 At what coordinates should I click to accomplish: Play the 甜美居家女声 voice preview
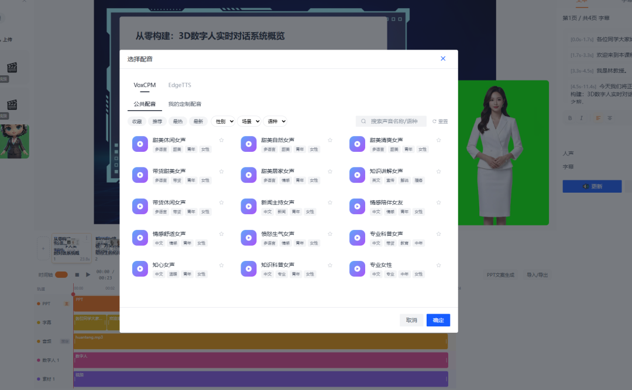[249, 175]
